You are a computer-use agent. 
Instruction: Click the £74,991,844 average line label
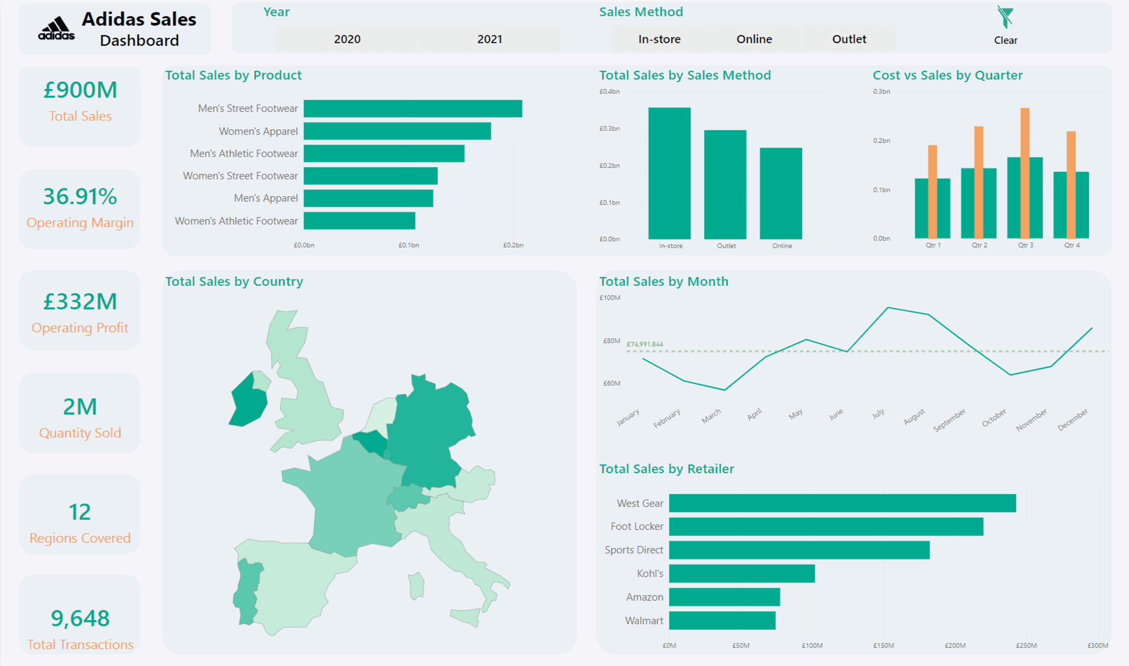645,344
